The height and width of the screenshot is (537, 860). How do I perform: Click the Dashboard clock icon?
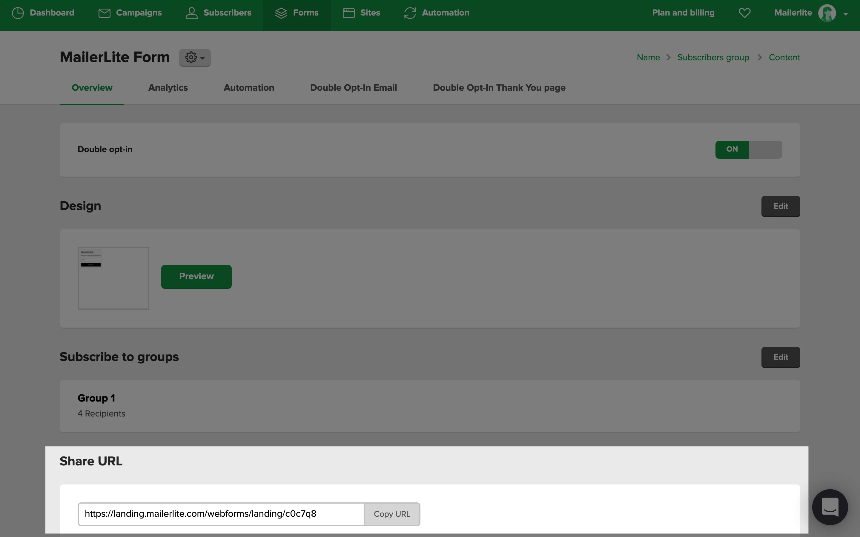[x=18, y=13]
